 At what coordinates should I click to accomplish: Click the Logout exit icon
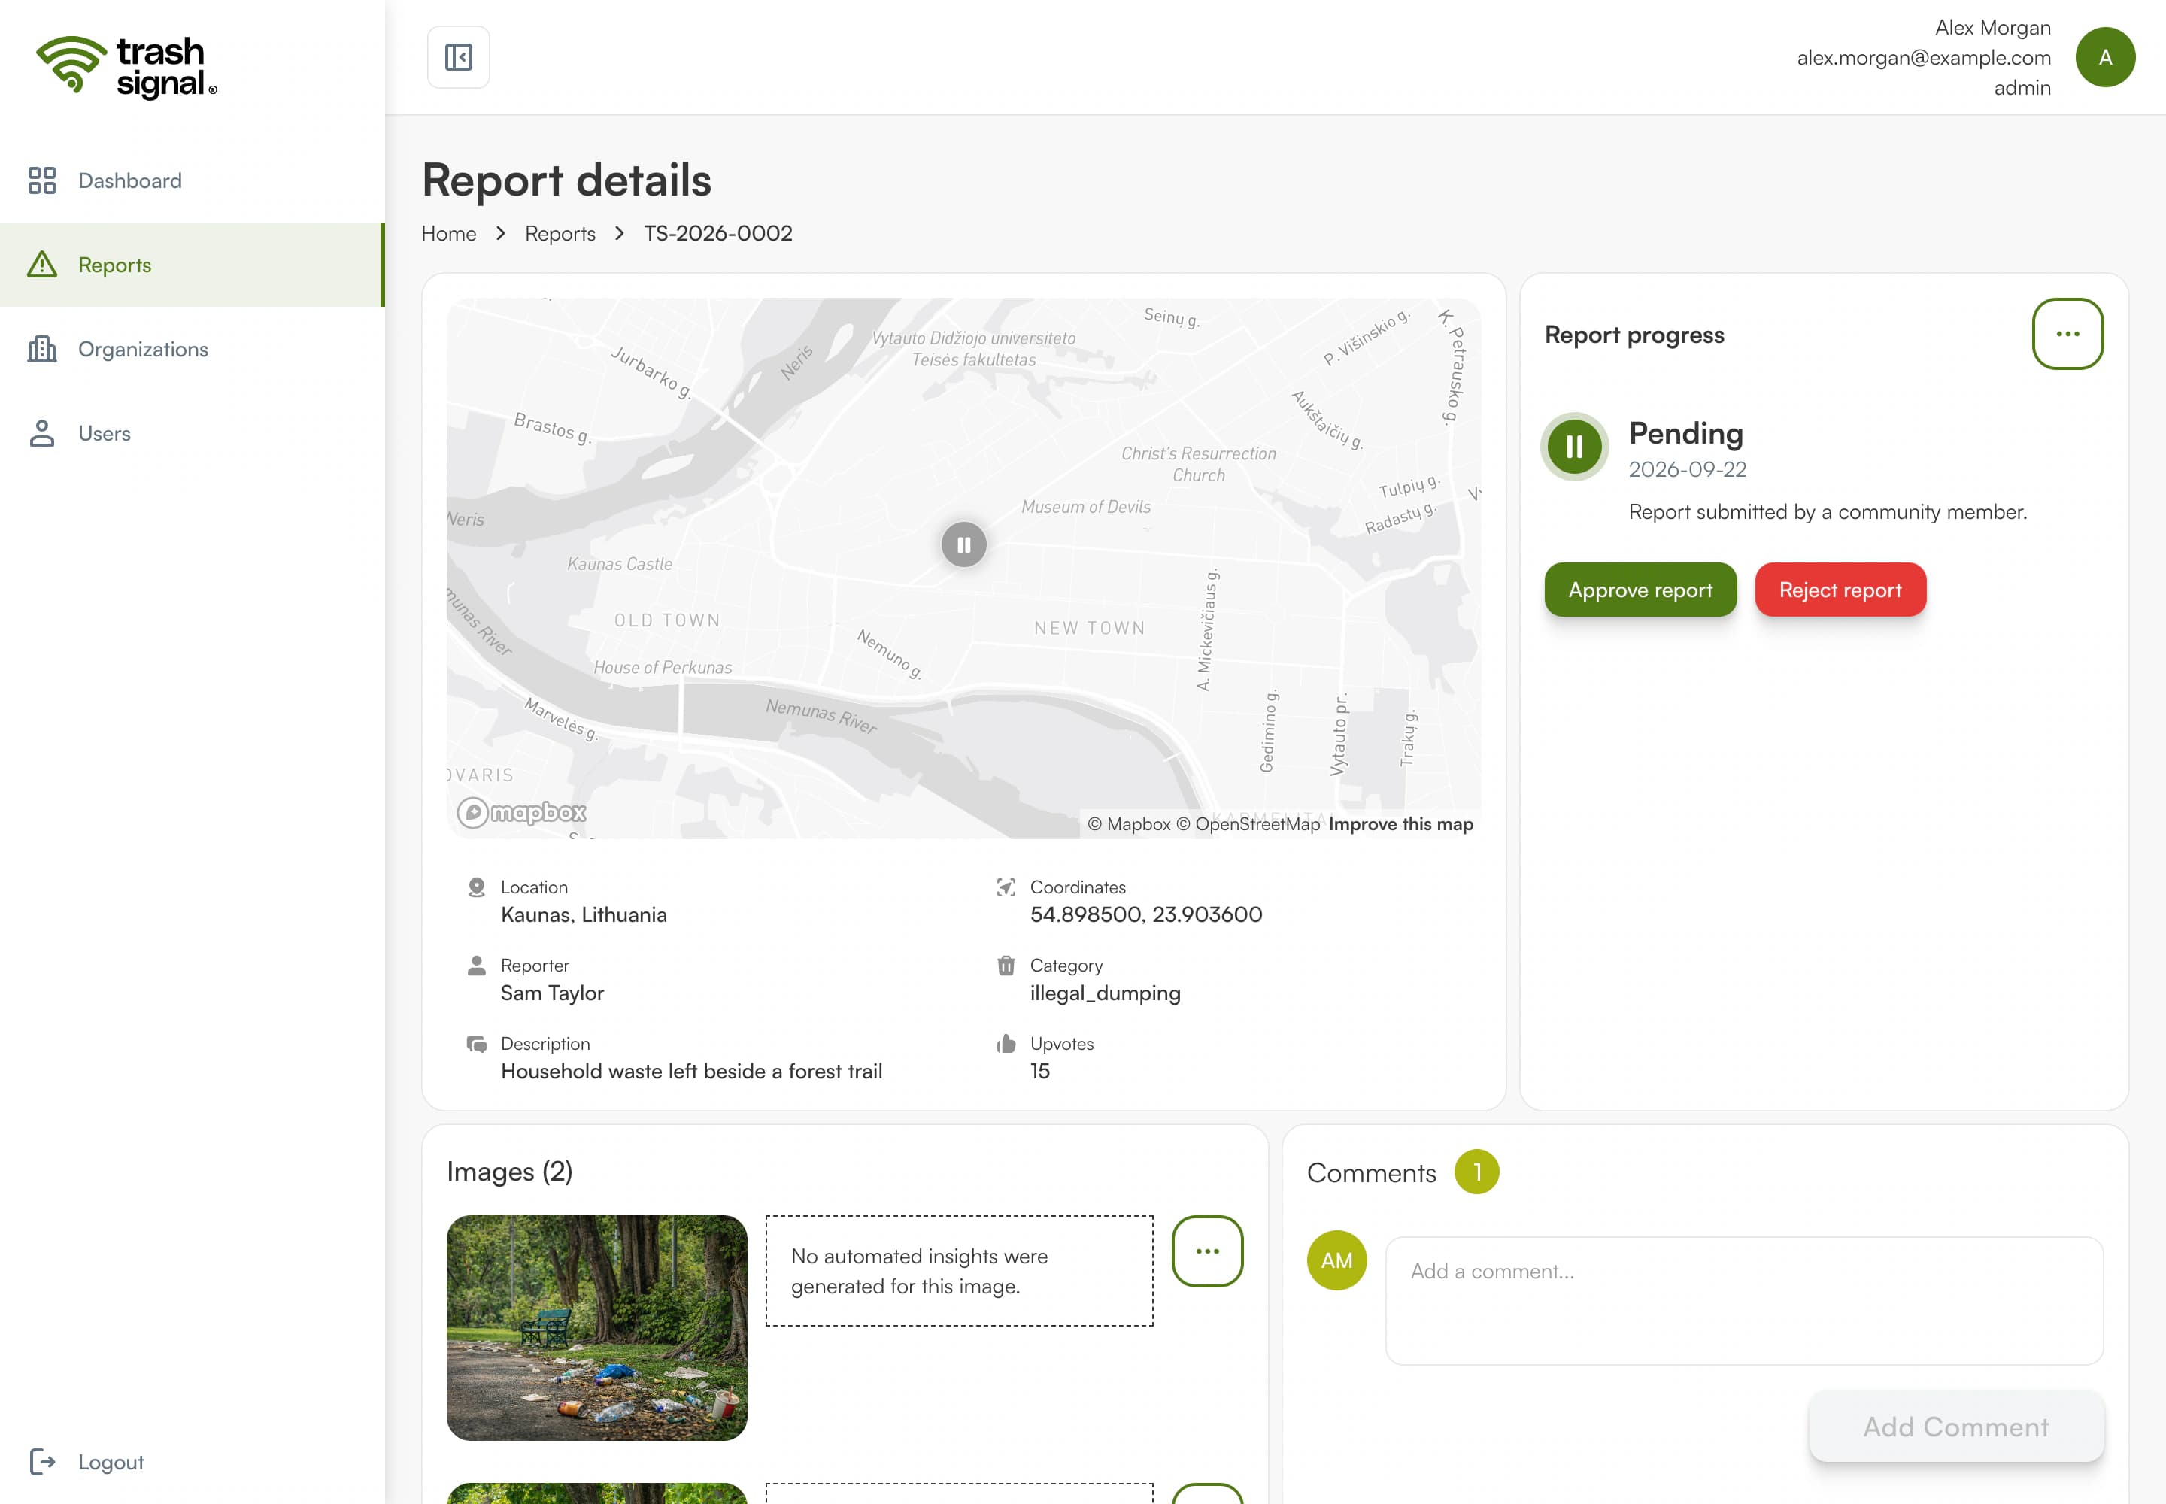[x=42, y=1462]
